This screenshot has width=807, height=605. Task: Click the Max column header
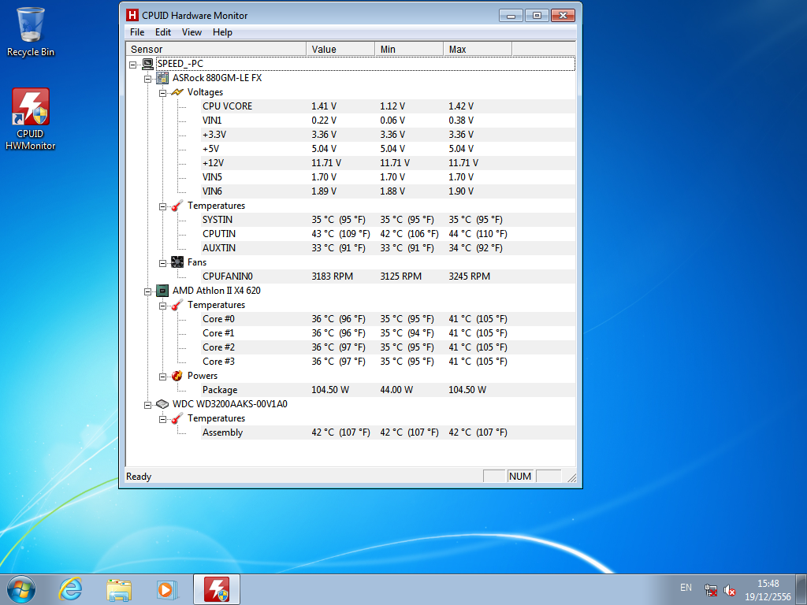coord(477,49)
